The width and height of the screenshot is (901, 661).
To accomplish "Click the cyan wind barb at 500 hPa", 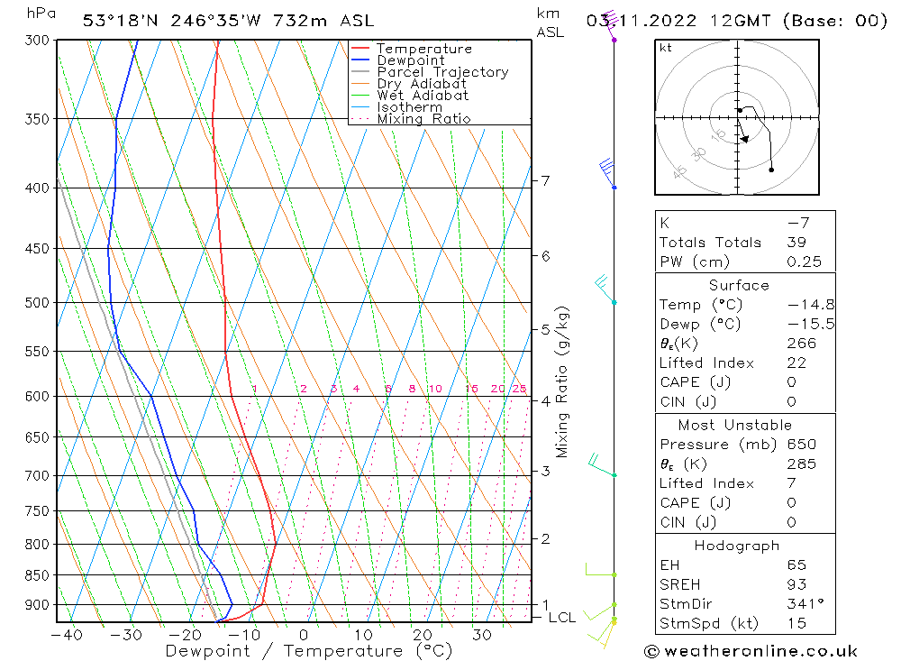I will point(605,289).
